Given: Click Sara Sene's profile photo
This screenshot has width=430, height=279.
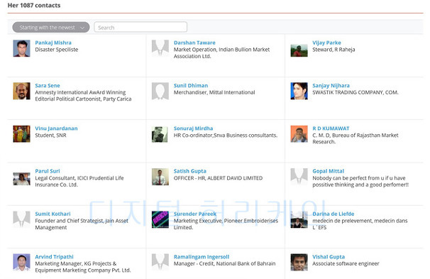Looking at the screenshot, I should point(22,91).
